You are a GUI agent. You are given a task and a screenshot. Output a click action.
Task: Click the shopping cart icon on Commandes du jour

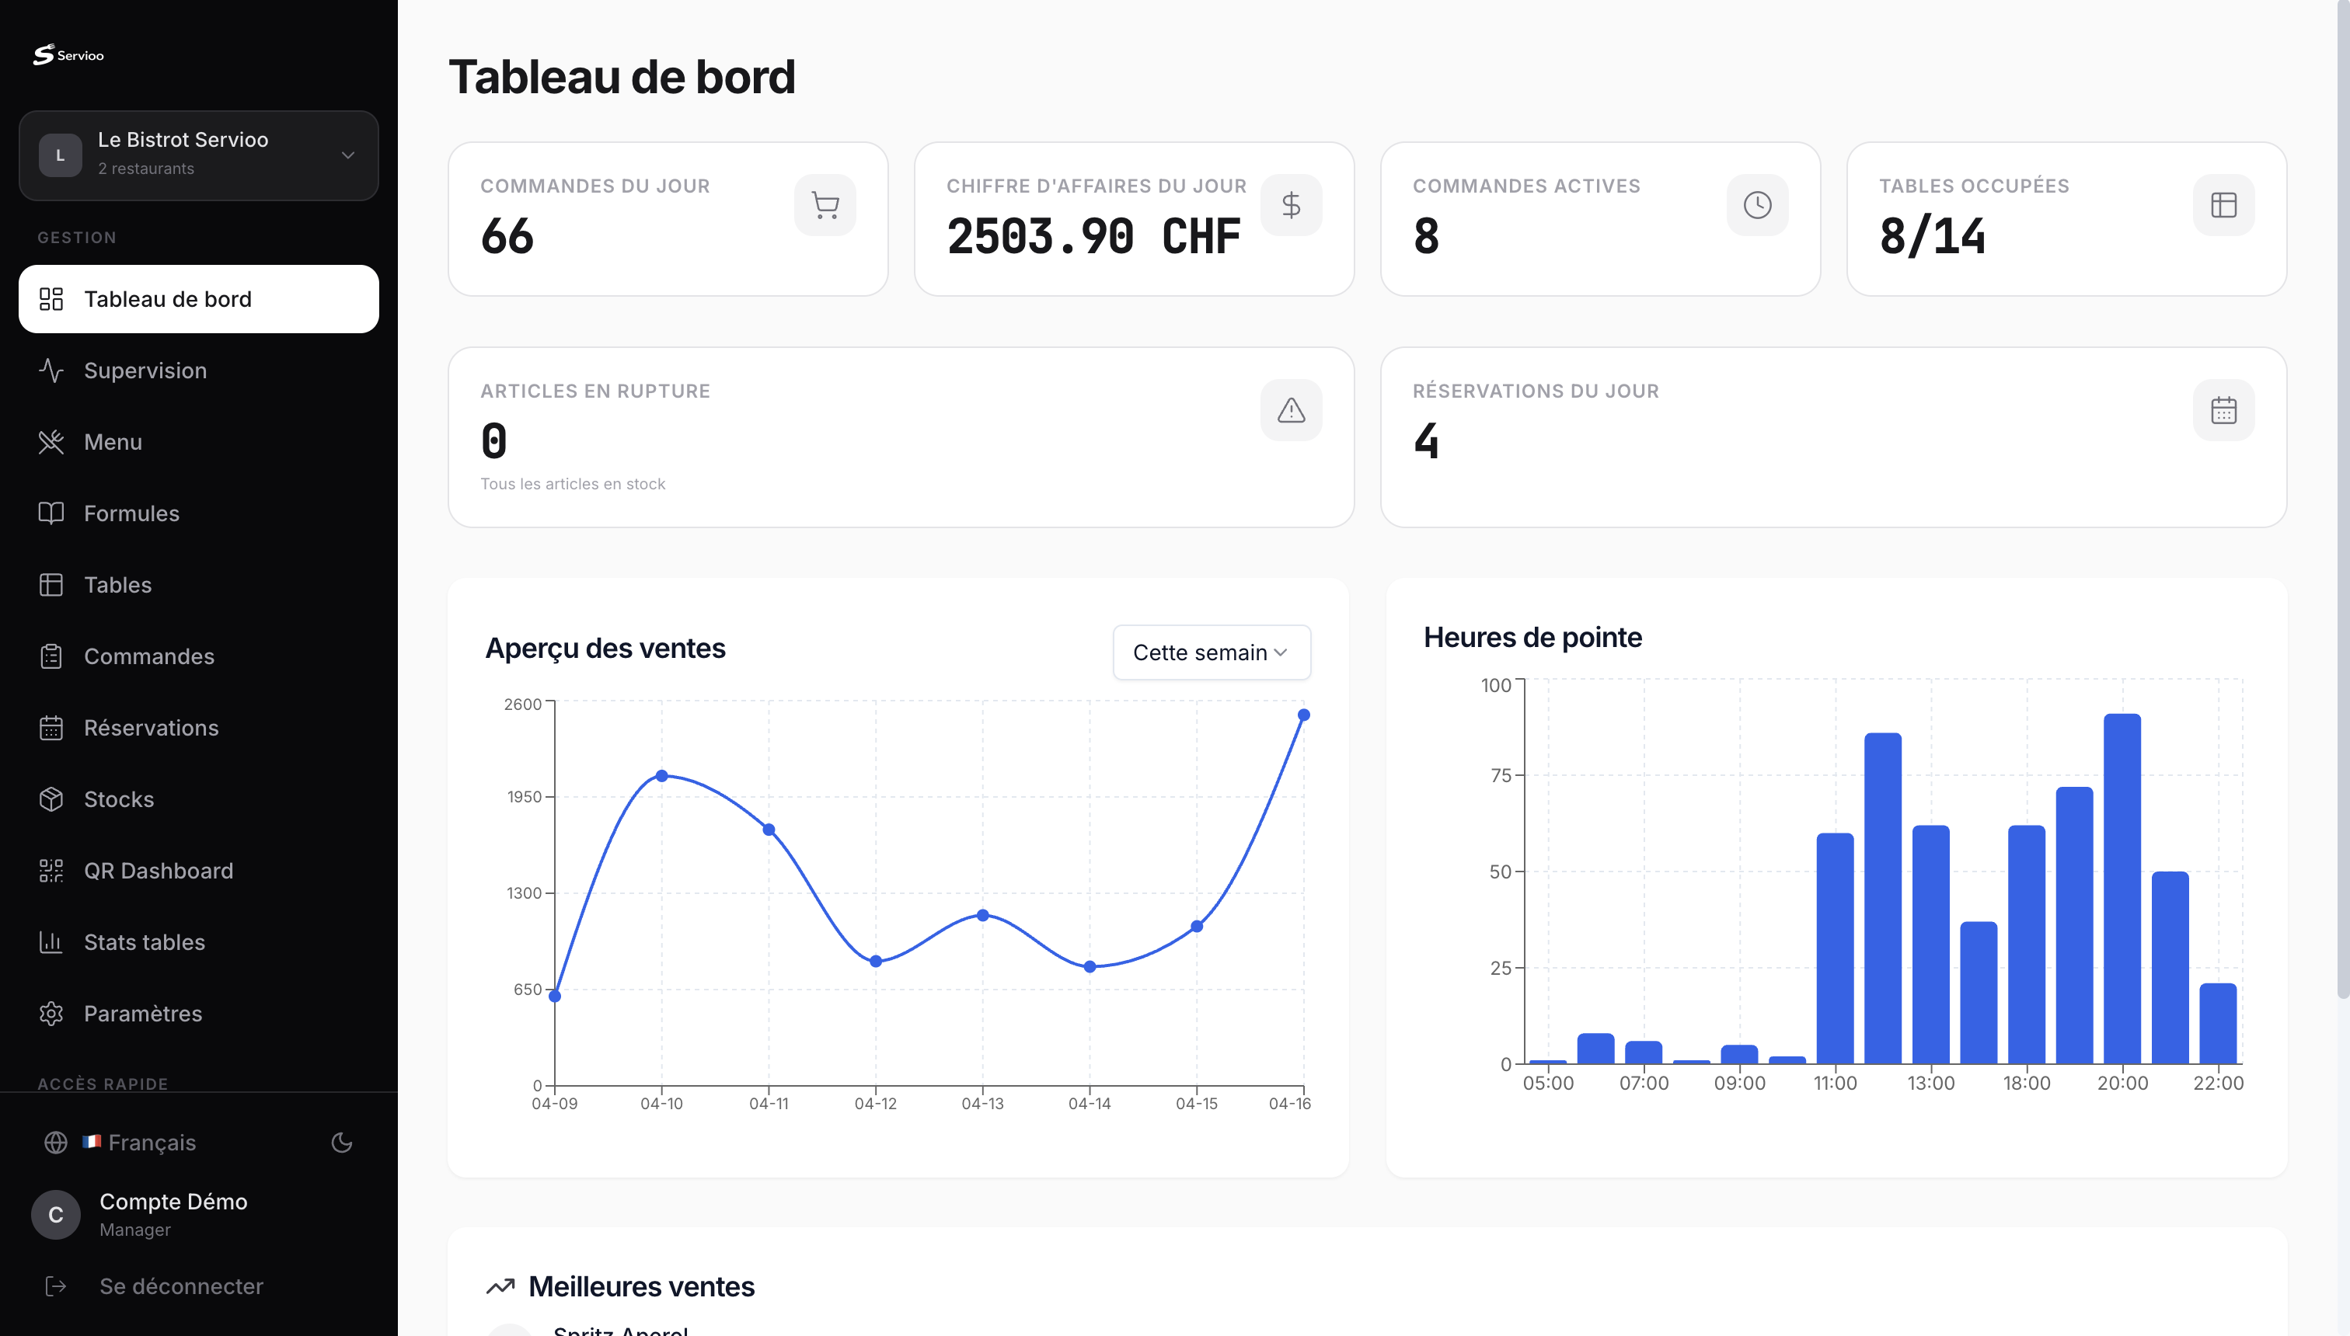click(825, 204)
